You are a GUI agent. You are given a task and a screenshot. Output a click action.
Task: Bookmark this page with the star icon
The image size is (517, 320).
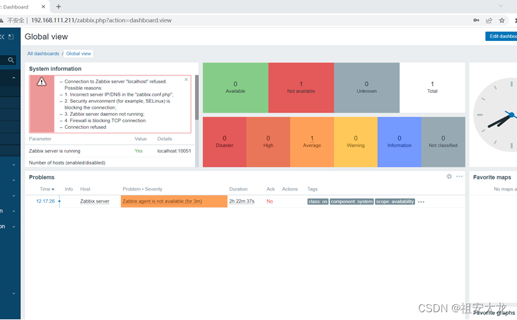click(502, 20)
